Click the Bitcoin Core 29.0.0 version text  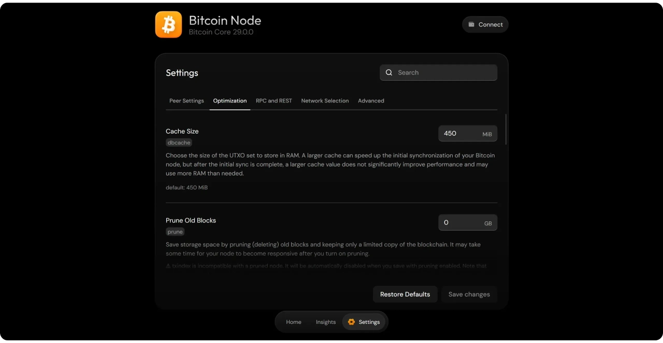click(221, 32)
